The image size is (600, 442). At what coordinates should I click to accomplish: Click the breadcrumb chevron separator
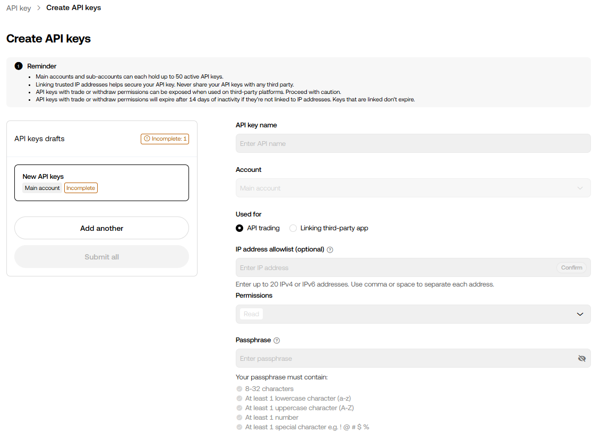coord(39,8)
